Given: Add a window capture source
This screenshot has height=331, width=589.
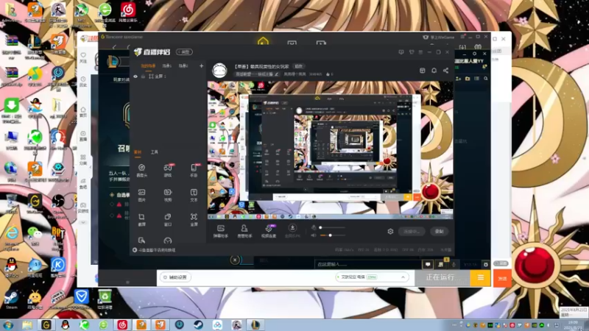Looking at the screenshot, I should [168, 220].
